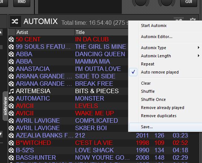Select the track NOW YOU'RE GO…

point(102,157)
